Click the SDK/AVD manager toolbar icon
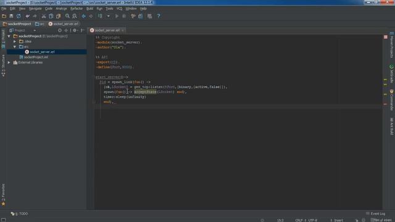This screenshot has width=395, height=222. tap(149, 16)
